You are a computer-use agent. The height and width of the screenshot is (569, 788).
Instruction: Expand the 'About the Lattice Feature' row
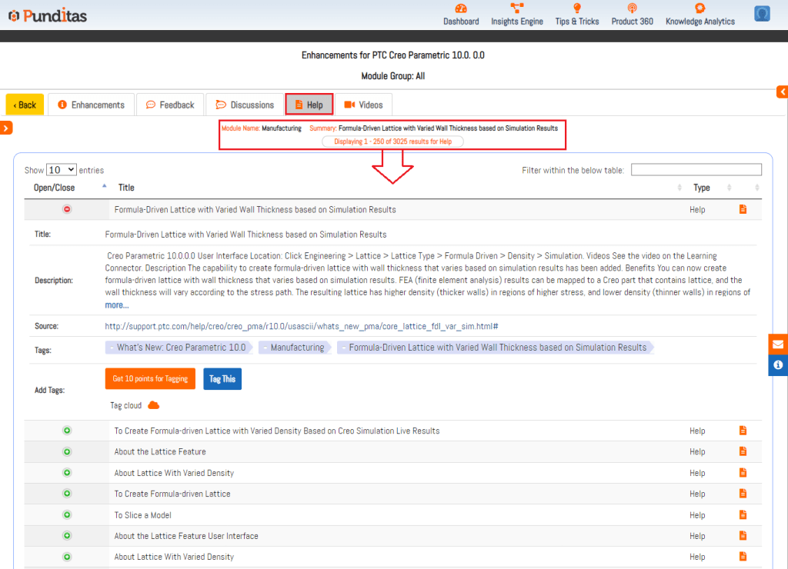67,452
